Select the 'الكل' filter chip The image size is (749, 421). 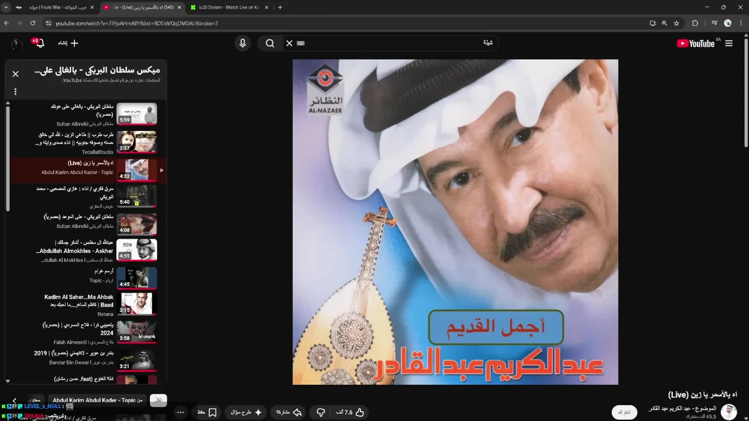[159, 401]
